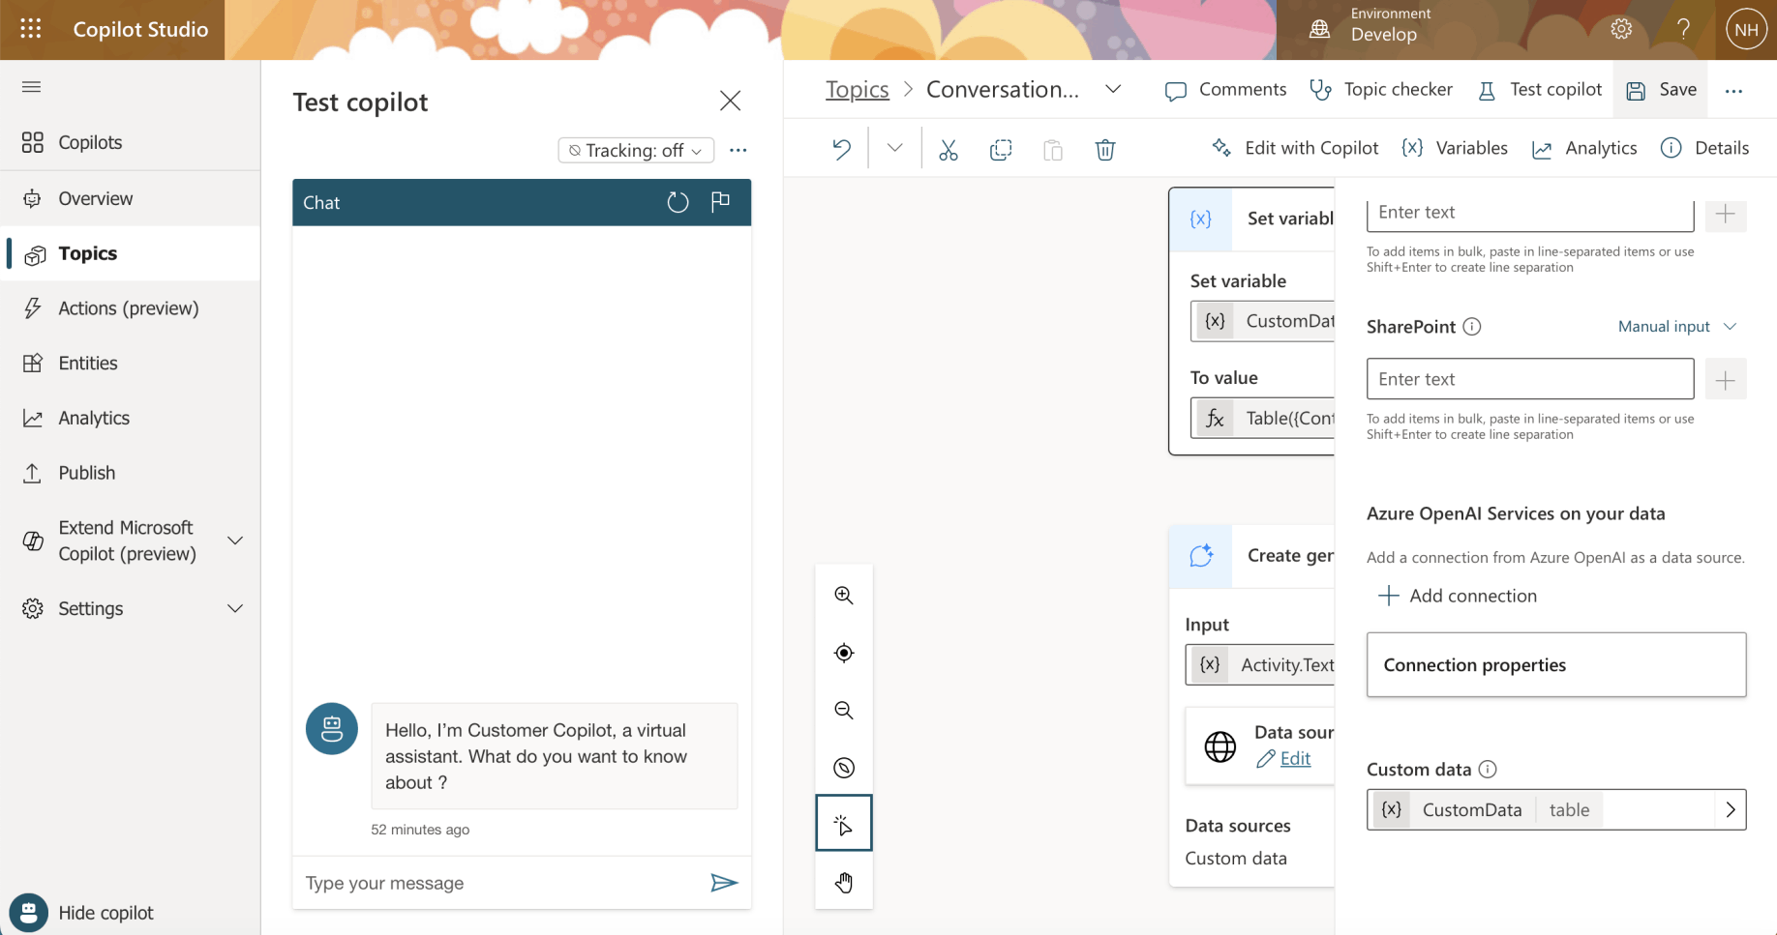Open the Connection properties box
The width and height of the screenshot is (1777, 935).
[x=1556, y=665]
